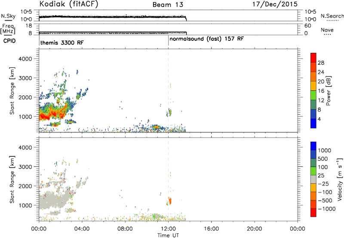344x238 pixels.
Task: Click the gray segment of velocity colorbar
Action: tap(313, 180)
